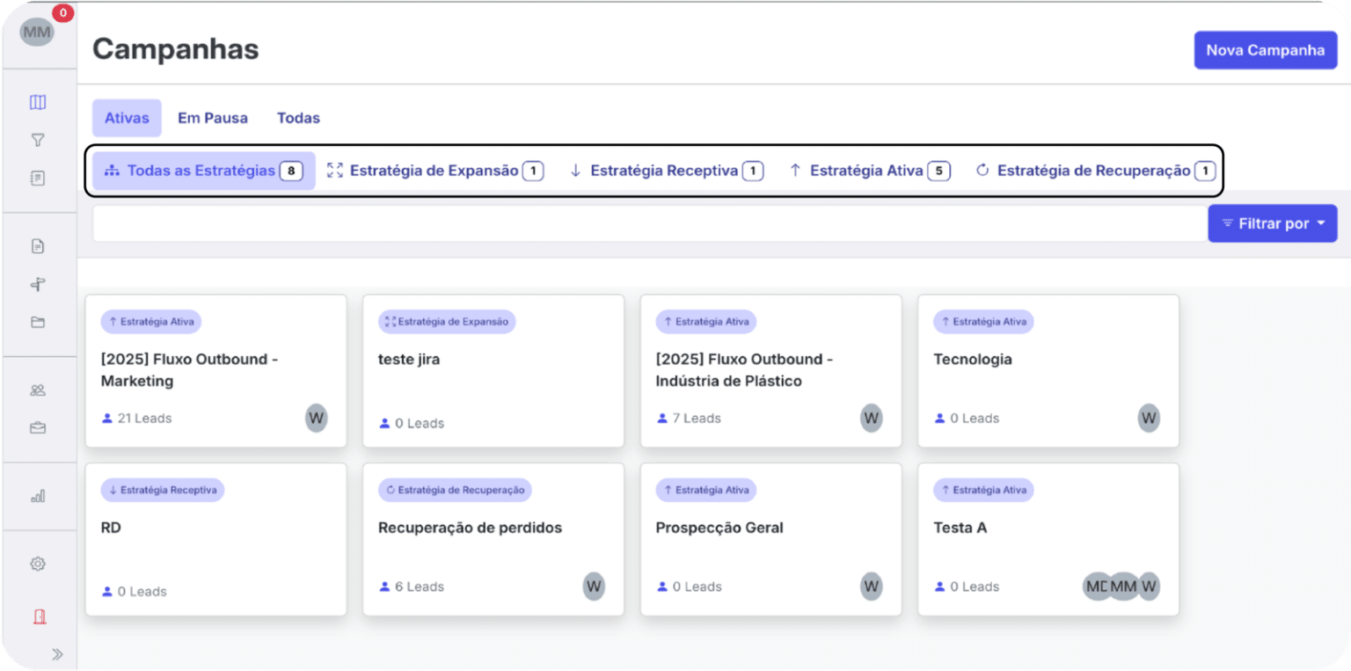Click 0 Leads on RD card
This screenshot has height=671, width=1351.
(134, 592)
